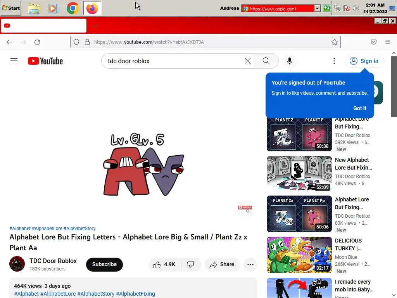This screenshot has width=397, height=298.
Task: Open File Explorer from the taskbar
Action: click(34, 9)
